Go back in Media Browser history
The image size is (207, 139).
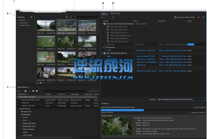[x=32, y=17]
